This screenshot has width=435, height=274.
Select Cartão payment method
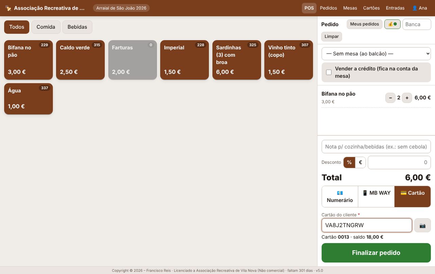point(413,196)
